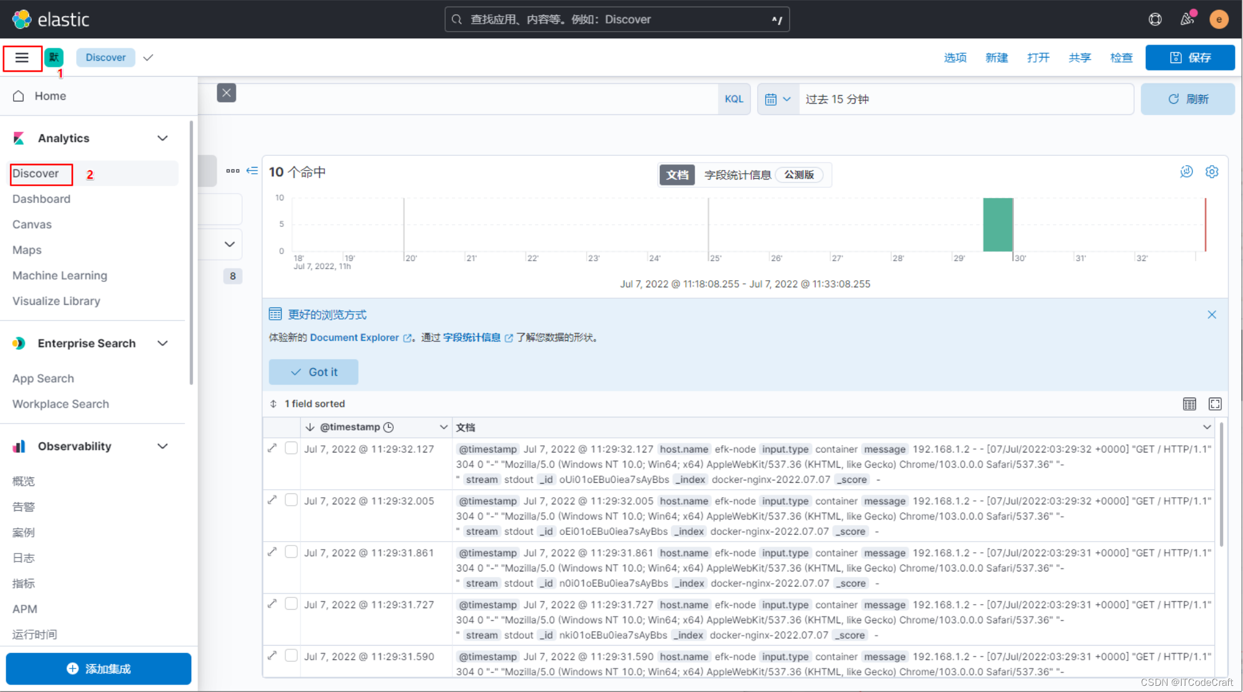Click the close notification banner icon
The image size is (1243, 692).
(1211, 315)
